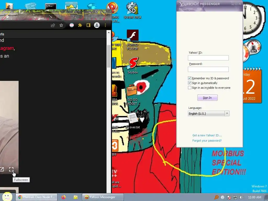
Task: Open Firefox from the taskbar
Action: pyautogui.click(x=64, y=197)
